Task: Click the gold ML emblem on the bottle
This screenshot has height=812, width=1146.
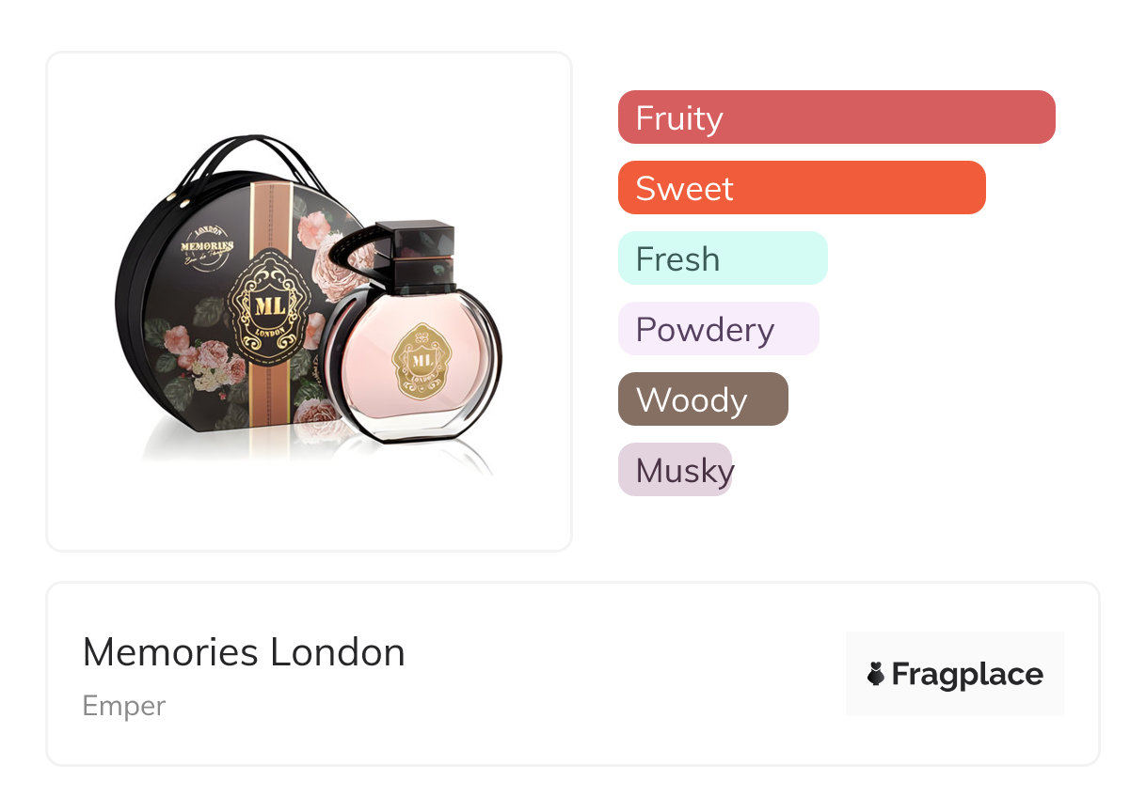Action: click(422, 360)
